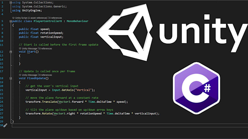The height and width of the screenshot is (139, 248).
Task: Click the purple C# hexagon logo
Action: tap(197, 88)
